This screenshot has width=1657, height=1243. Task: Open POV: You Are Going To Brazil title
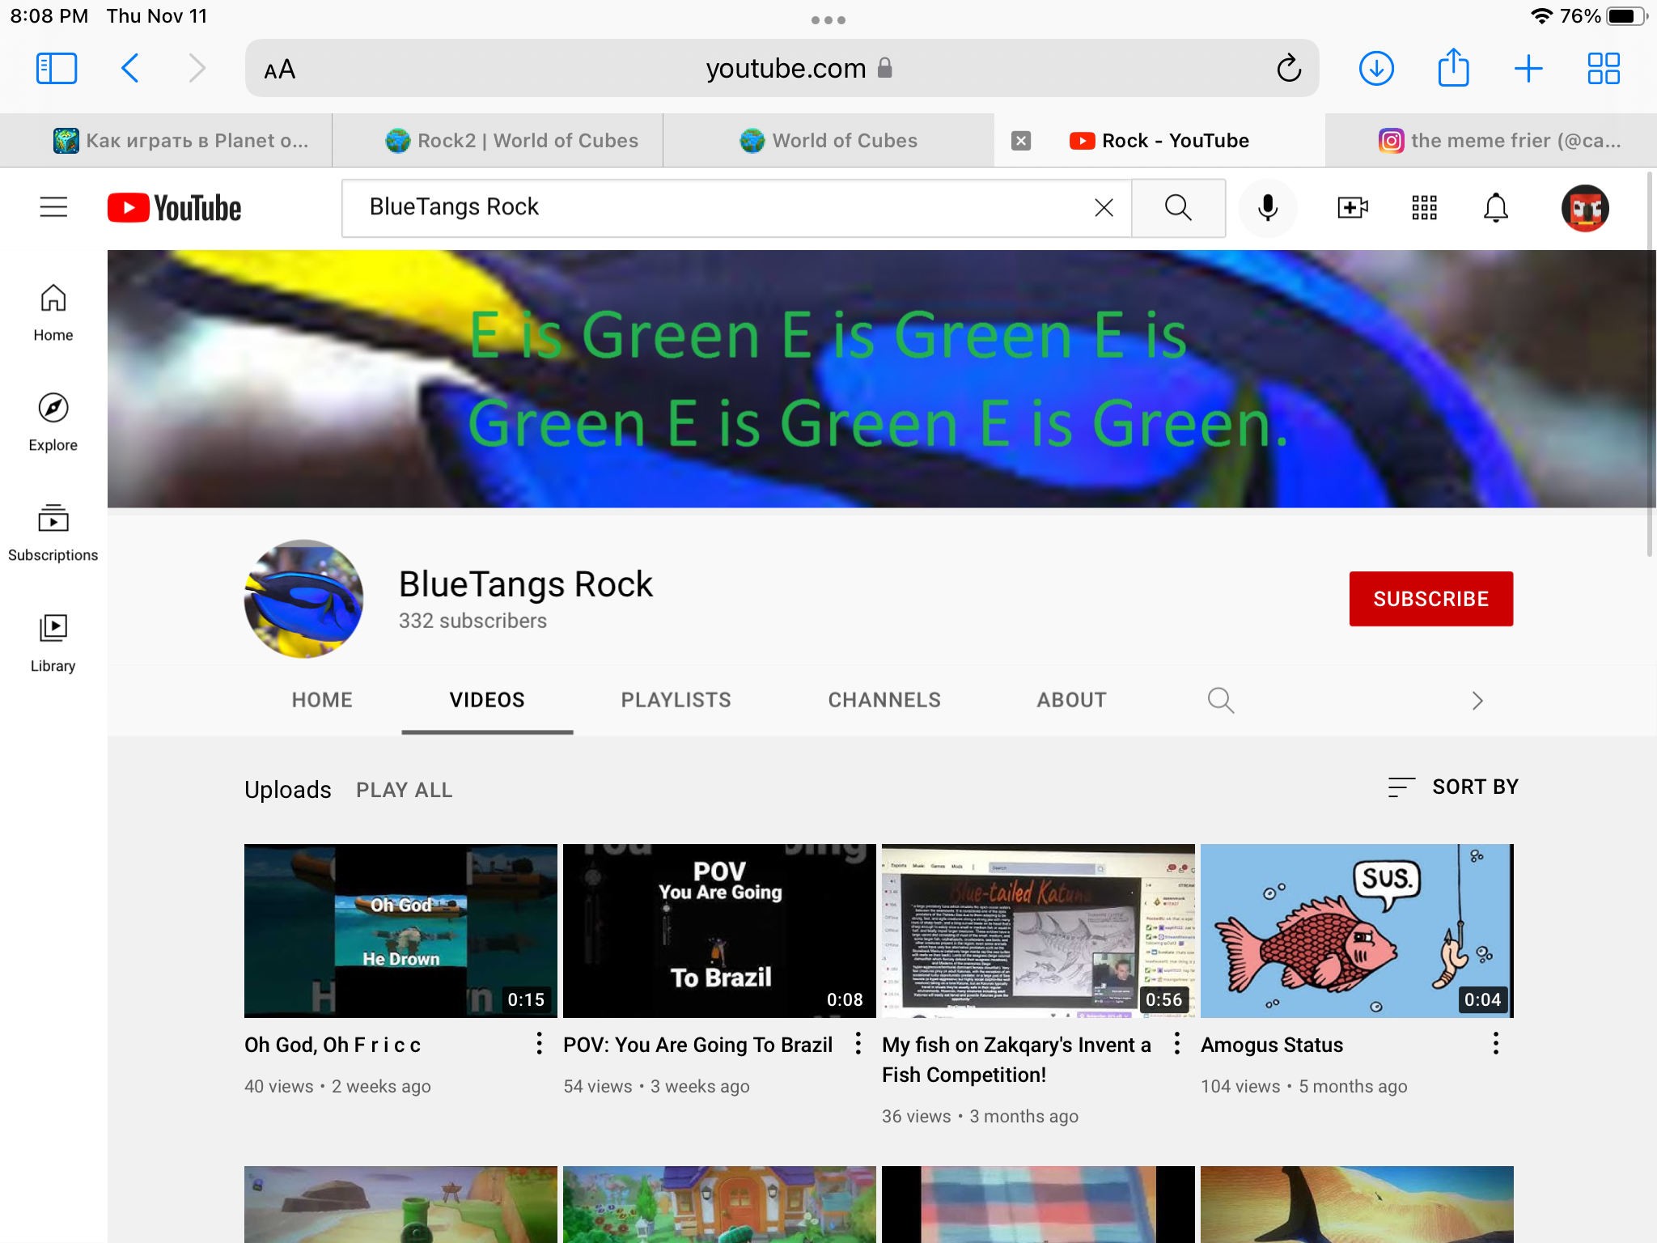coord(697,1045)
